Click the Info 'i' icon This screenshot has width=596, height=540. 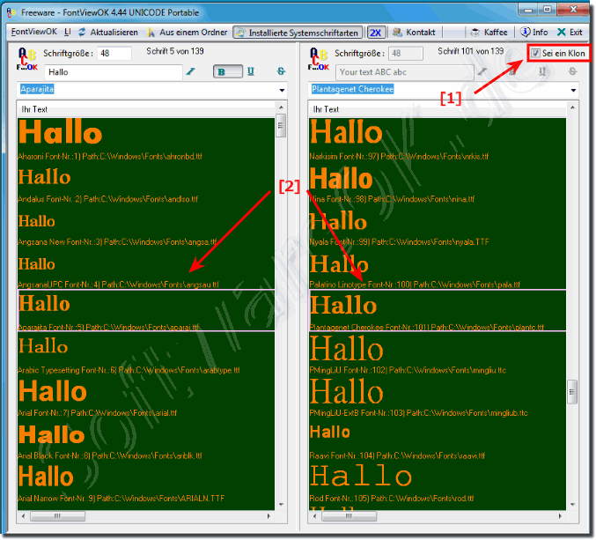click(525, 33)
